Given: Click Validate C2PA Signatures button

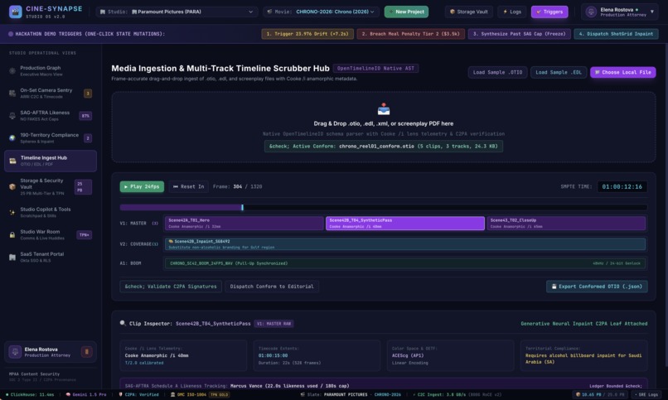Looking at the screenshot, I should point(171,287).
